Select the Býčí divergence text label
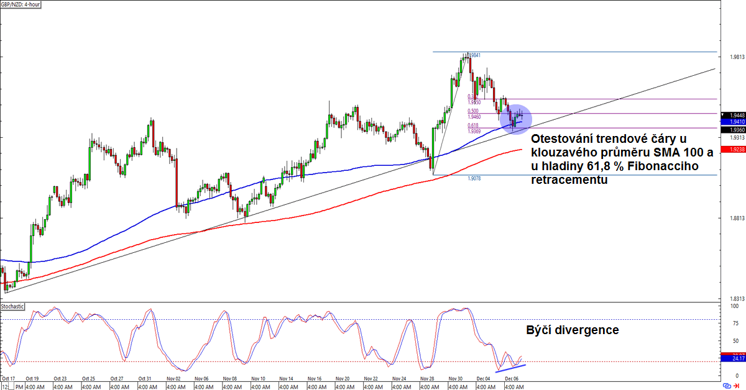This screenshot has height=390, width=746. (x=573, y=330)
